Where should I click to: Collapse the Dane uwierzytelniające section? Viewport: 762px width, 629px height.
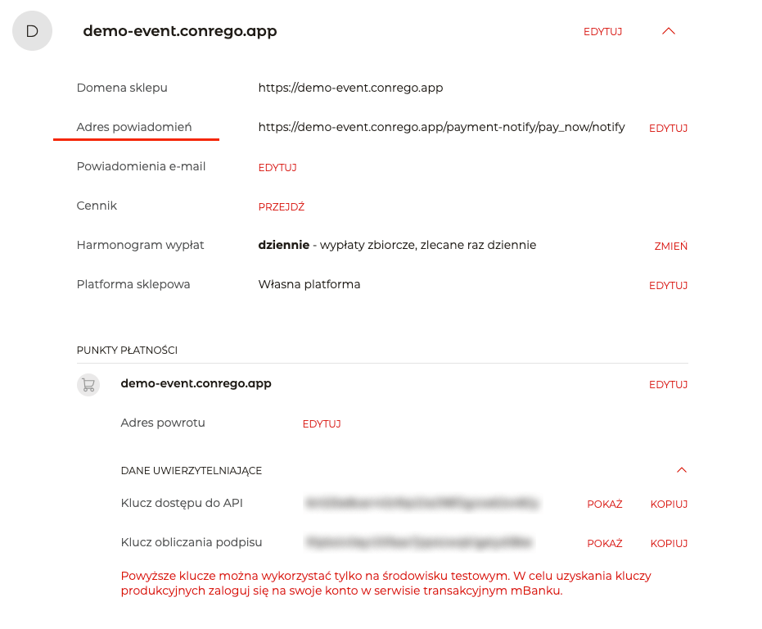(x=681, y=470)
